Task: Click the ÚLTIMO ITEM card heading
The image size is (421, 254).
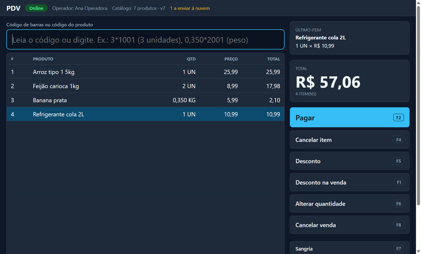Action: [x=308, y=30]
